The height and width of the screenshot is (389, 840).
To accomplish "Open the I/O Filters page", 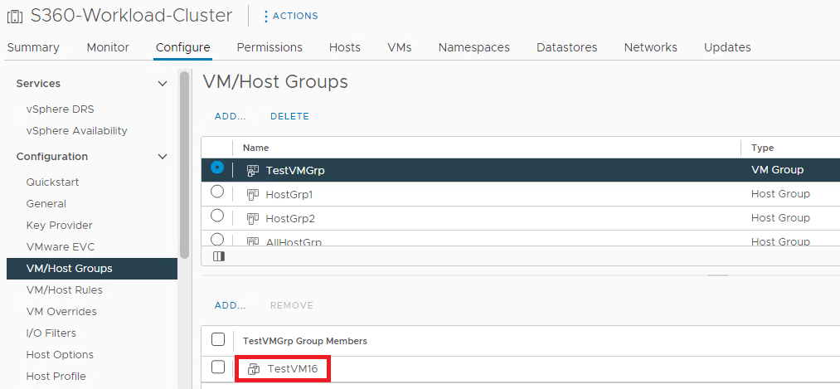I will point(51,333).
